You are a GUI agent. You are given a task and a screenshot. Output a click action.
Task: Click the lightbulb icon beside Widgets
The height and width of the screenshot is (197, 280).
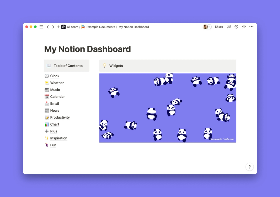pos(105,66)
